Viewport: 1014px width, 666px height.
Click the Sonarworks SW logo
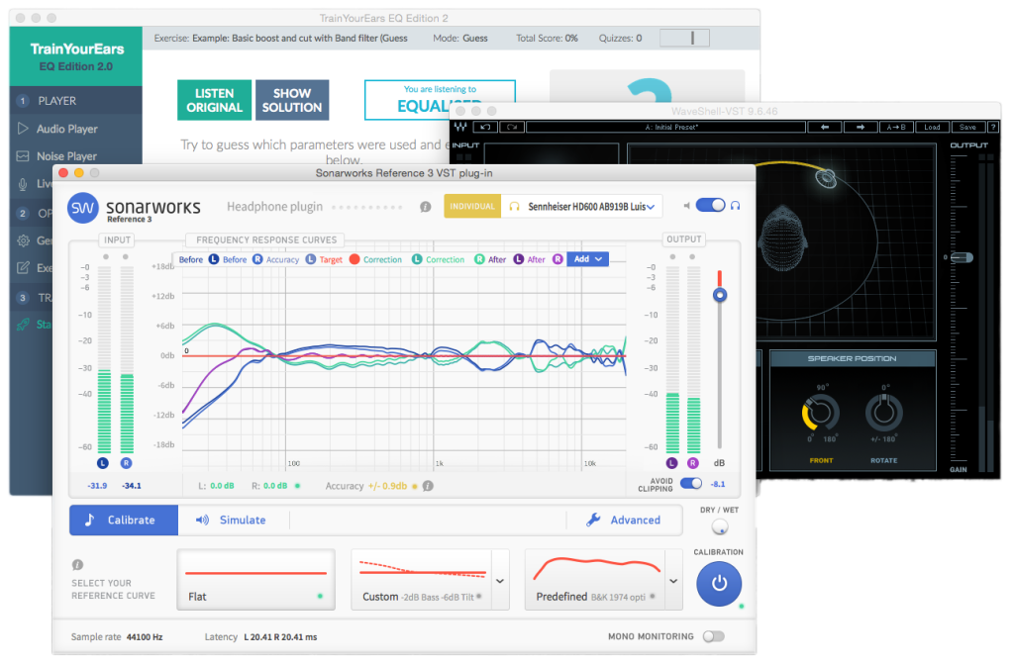click(x=83, y=207)
